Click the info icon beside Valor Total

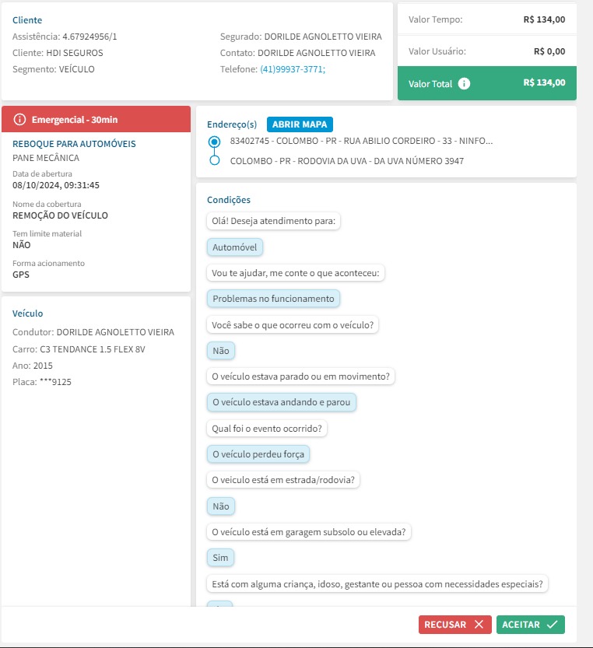coord(465,83)
